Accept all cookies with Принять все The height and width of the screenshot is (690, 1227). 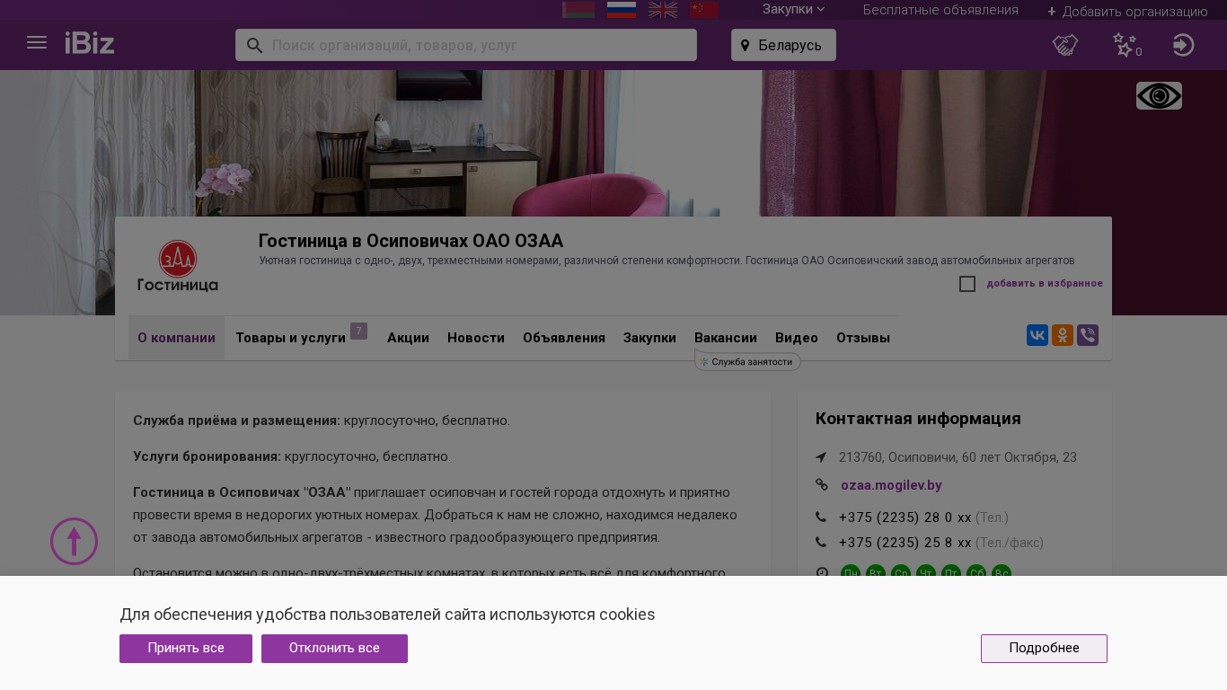pyautogui.click(x=186, y=649)
